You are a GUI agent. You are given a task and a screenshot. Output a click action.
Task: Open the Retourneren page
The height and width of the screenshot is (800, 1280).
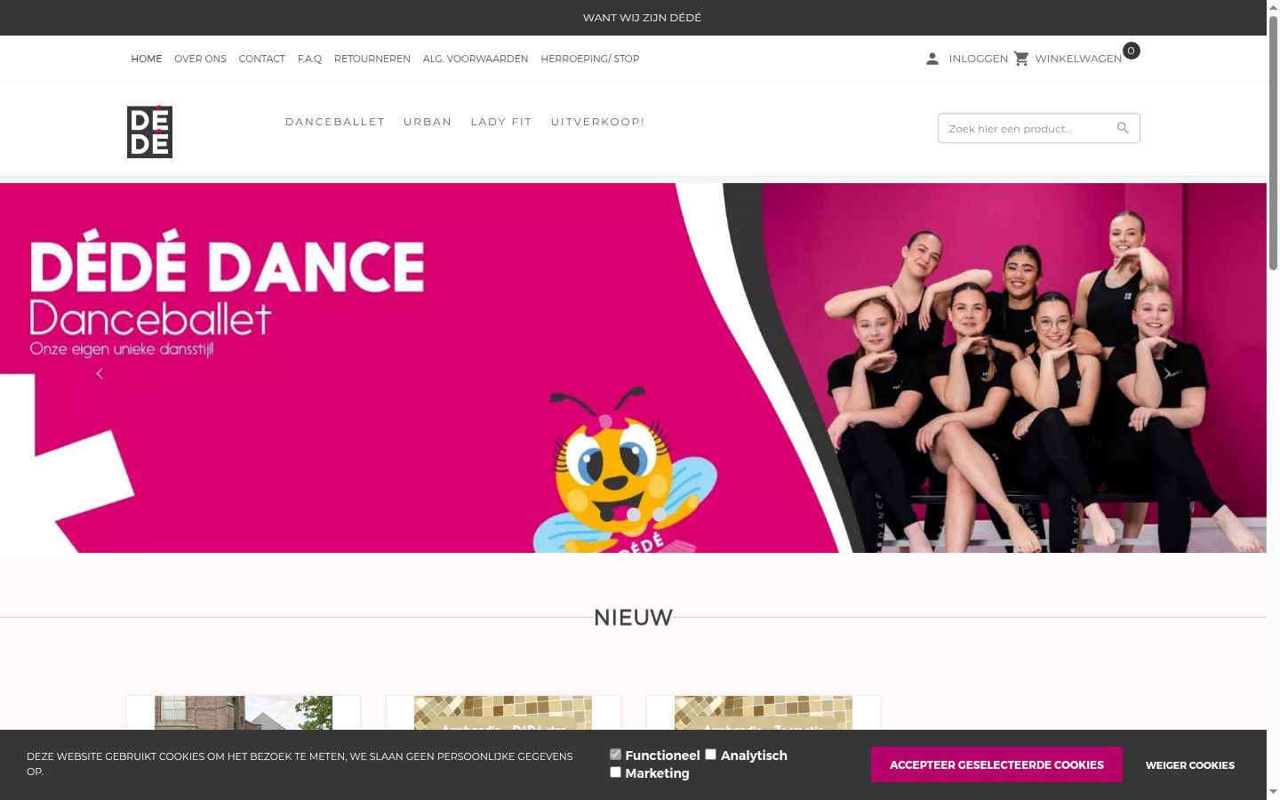tap(372, 59)
